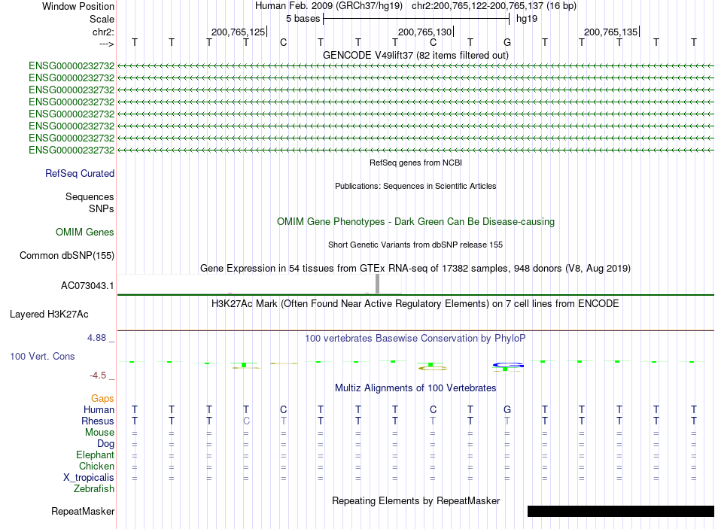This screenshot has width=715, height=529.
Task: Click the topmost ENSG00000232732 transcript label
Action: pyautogui.click(x=71, y=65)
